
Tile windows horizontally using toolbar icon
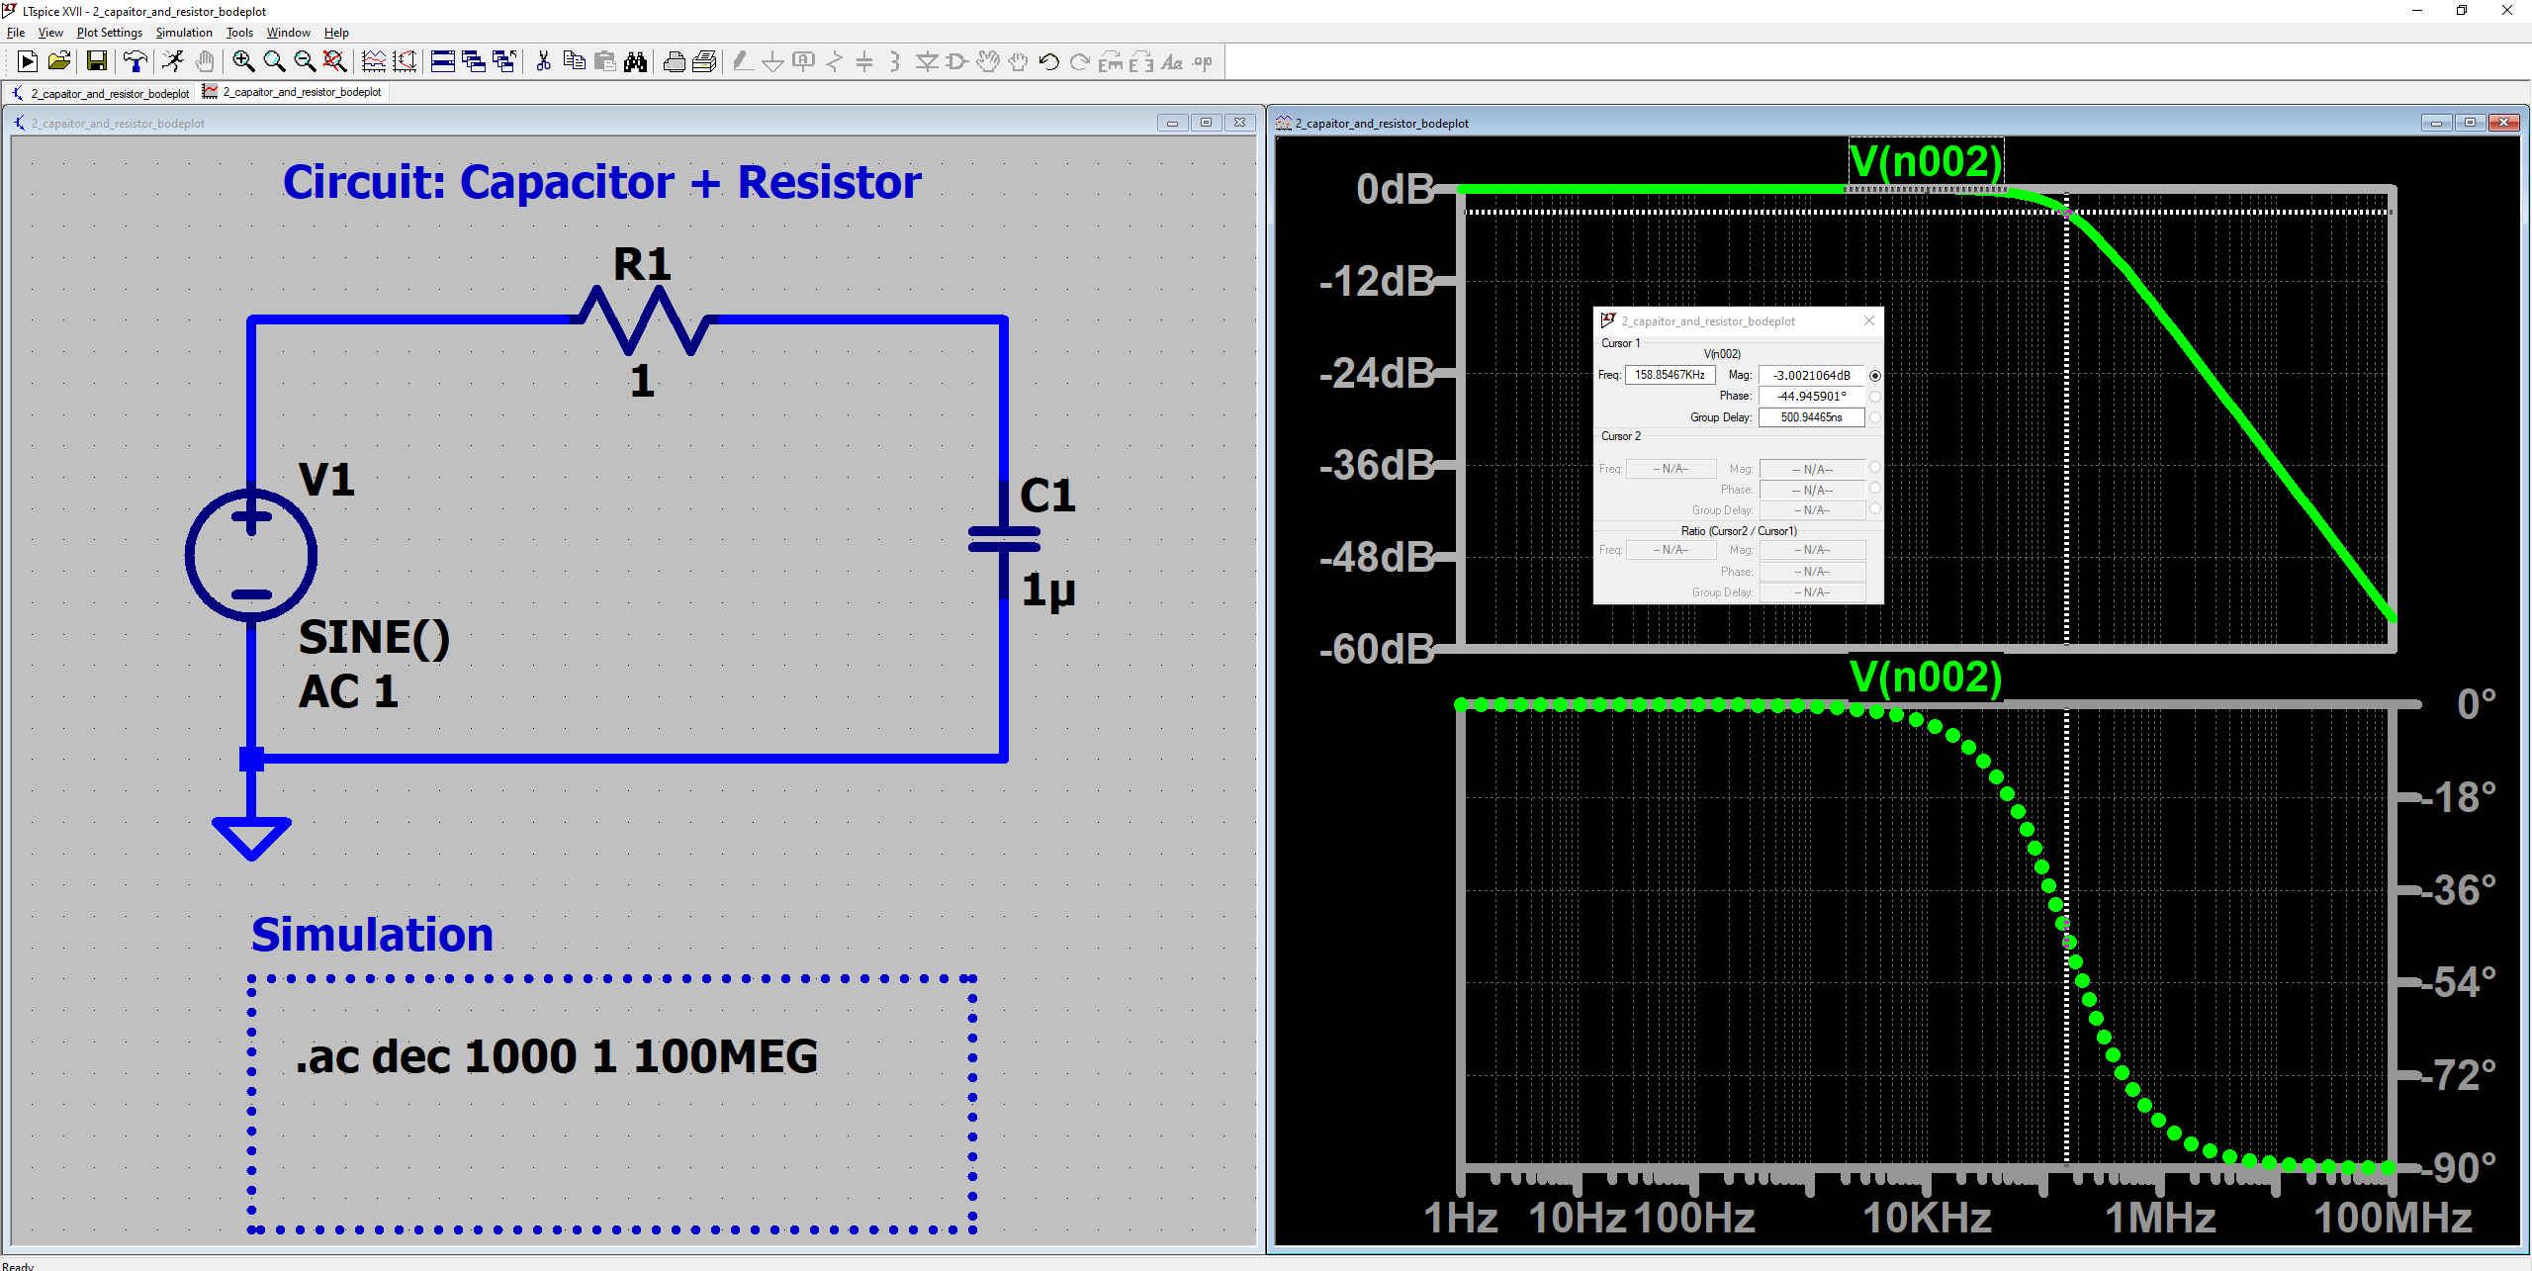pos(443,62)
